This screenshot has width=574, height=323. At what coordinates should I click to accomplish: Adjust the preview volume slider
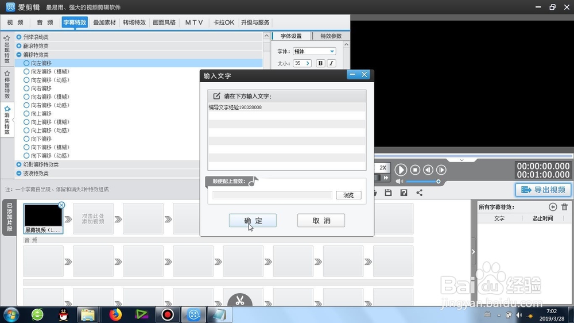click(423, 182)
